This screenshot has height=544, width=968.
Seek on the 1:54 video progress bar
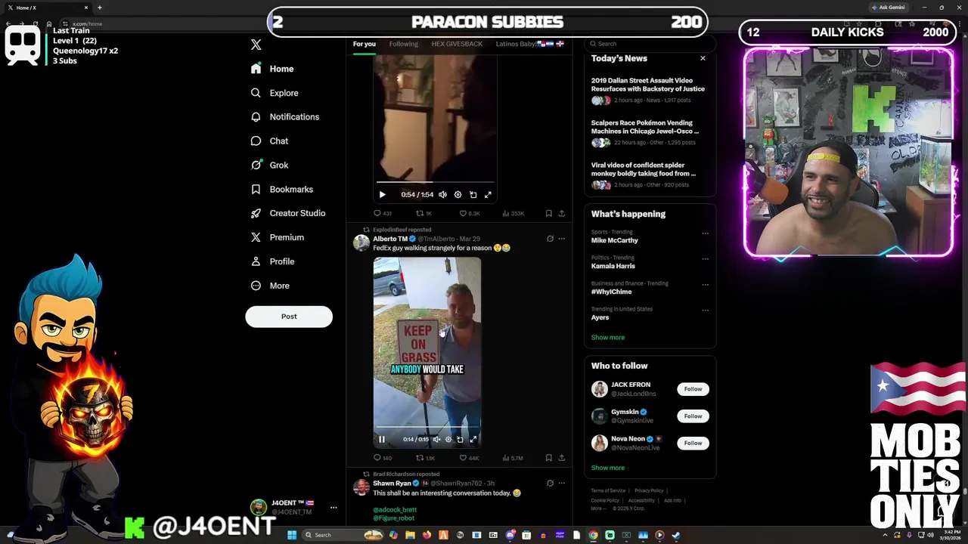tap(435, 182)
